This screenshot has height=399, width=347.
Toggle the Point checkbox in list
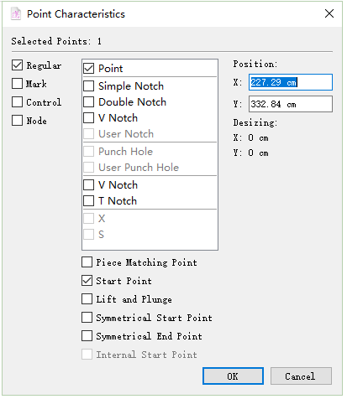tap(89, 69)
